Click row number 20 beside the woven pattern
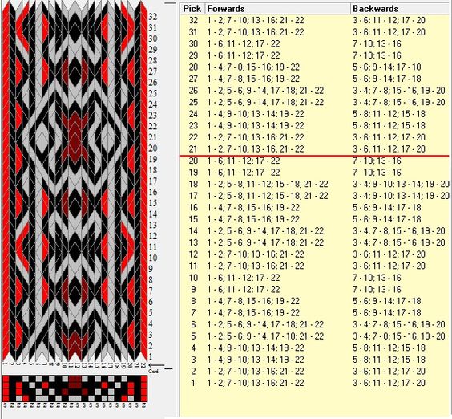 click(x=153, y=148)
